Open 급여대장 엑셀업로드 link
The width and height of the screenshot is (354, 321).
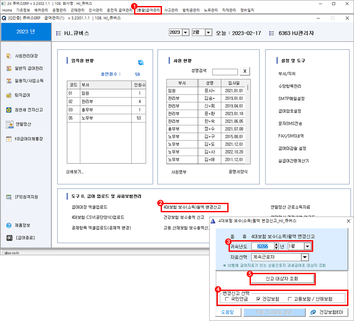click(89, 207)
